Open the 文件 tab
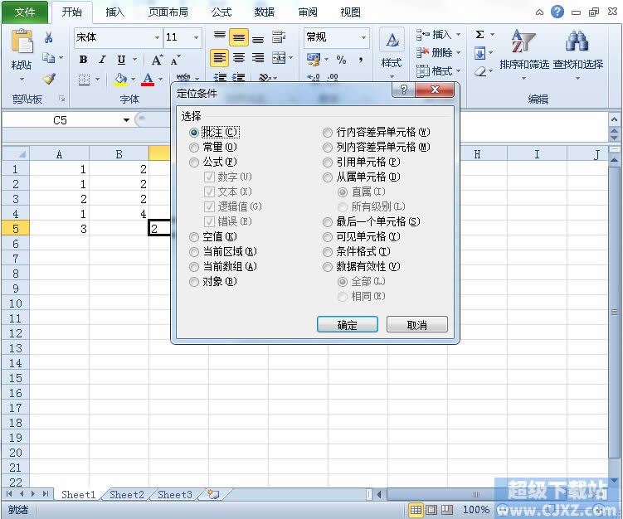623x519 pixels. [x=25, y=12]
